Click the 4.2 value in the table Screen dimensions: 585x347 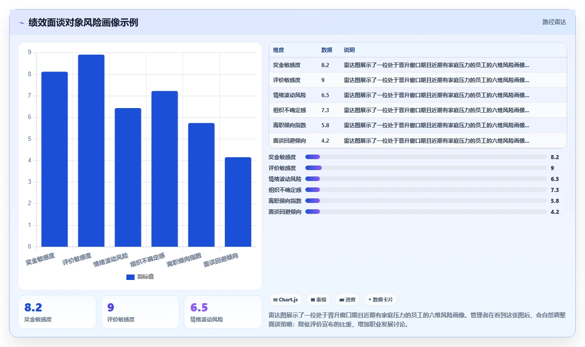pos(325,140)
